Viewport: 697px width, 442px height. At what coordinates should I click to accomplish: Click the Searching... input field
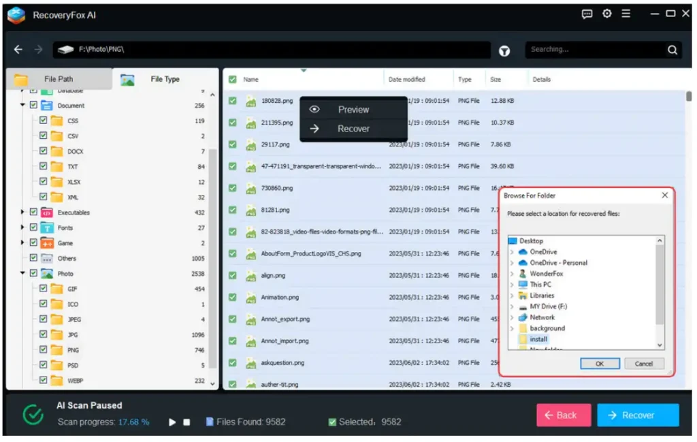tap(596, 50)
